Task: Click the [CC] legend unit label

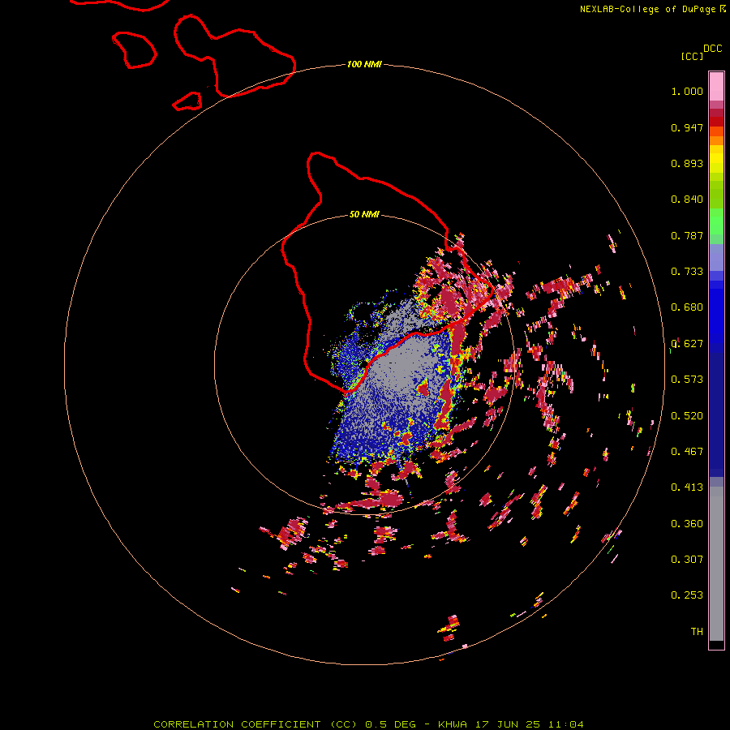Action: (x=692, y=56)
